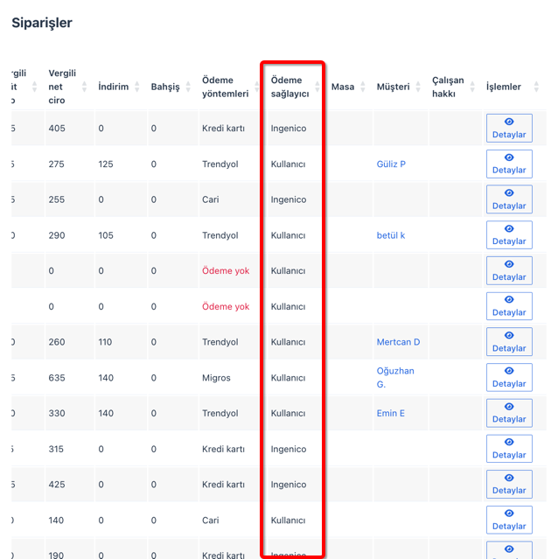The height and width of the screenshot is (559, 558).
Task: View Detaylar for the 635 Migros order
Action: [x=509, y=378]
